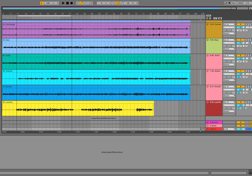This screenshot has height=176, width=252.
Task: Toggle Session Record circle button
Action: (91, 3)
